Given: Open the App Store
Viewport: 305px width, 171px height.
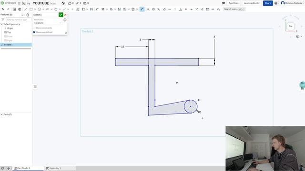Looking at the screenshot, I should tap(234, 3).
